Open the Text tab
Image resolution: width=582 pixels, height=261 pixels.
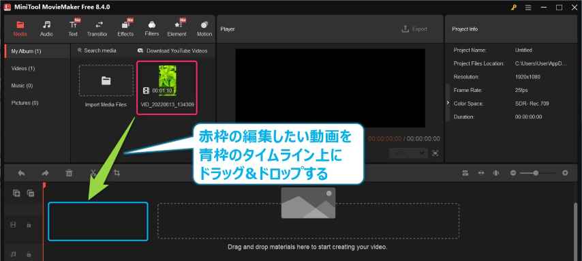click(73, 29)
